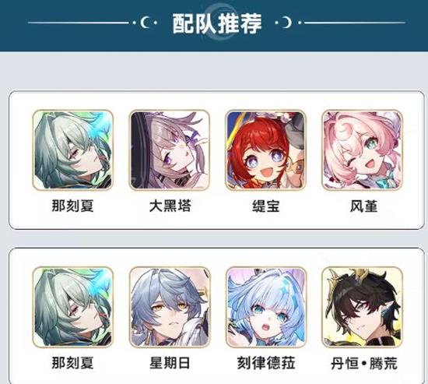Click the 风堇 name text
This screenshot has height=384, width=428.
363,206
